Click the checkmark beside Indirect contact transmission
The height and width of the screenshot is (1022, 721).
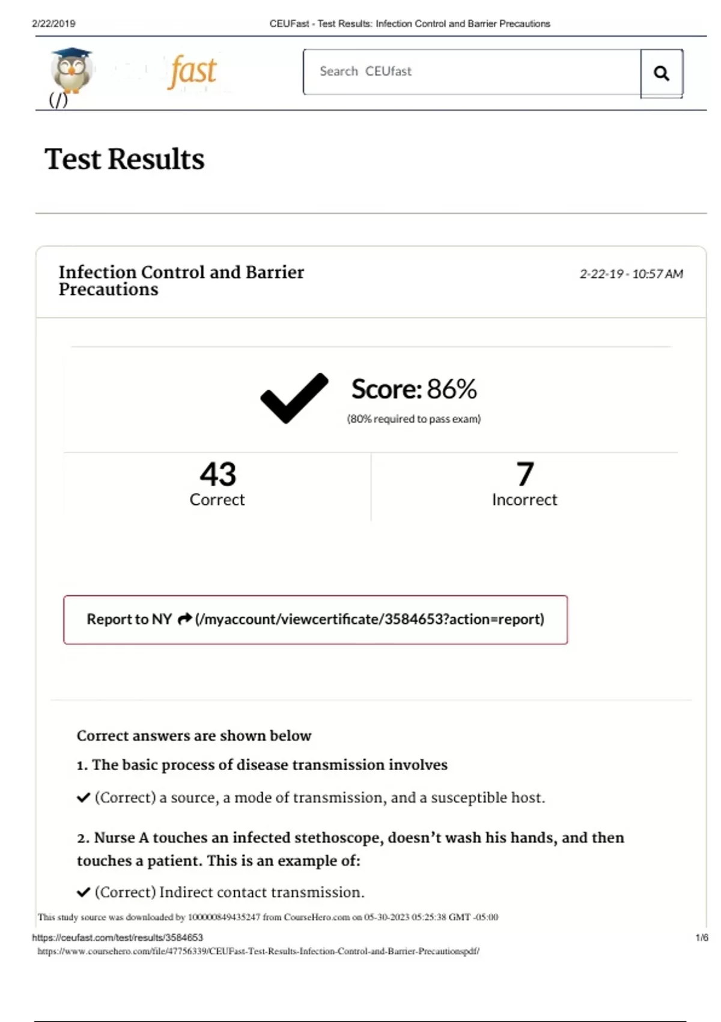coord(84,892)
